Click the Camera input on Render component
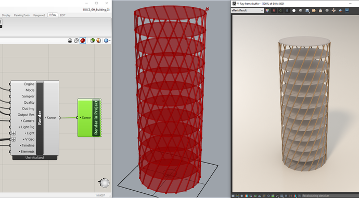This screenshot has height=198, width=359. [x=28, y=121]
